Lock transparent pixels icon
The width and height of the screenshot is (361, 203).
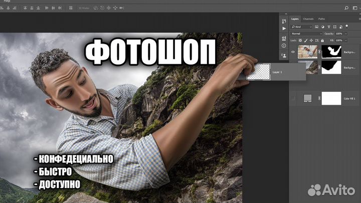300,41
